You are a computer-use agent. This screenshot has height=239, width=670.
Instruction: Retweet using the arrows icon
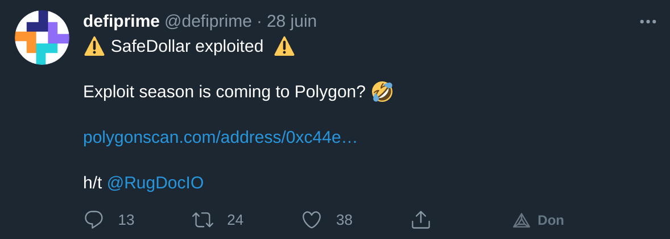pyautogui.click(x=202, y=220)
